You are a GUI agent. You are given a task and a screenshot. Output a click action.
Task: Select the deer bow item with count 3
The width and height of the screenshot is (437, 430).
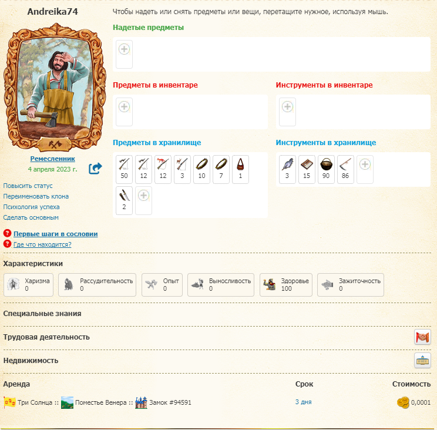click(182, 169)
